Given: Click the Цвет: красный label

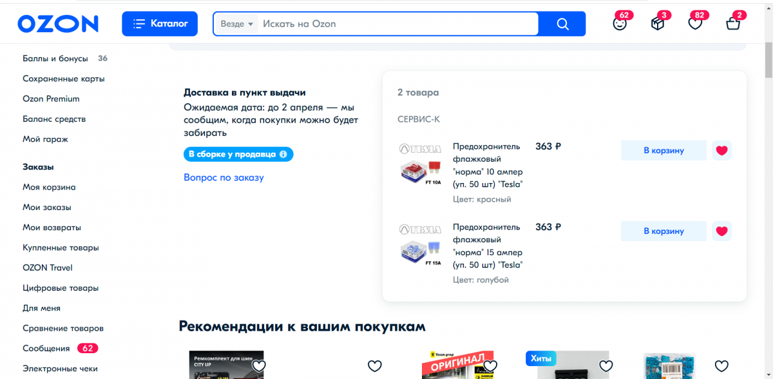Looking at the screenshot, I should pos(482,200).
